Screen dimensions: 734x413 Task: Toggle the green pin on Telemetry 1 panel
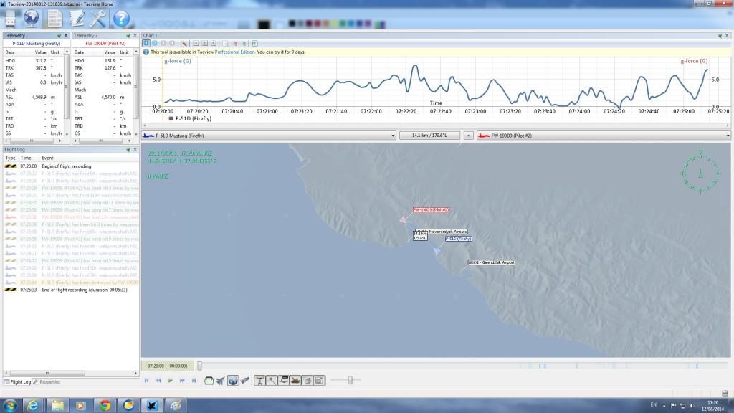[x=58, y=35]
